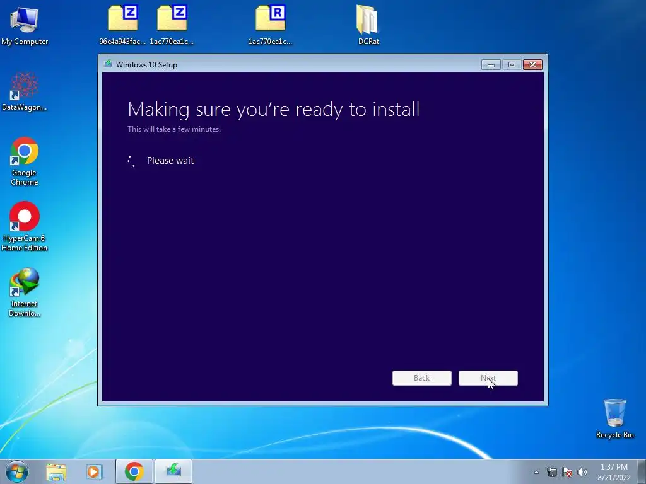Click "This will take a few minutes."
Image resolution: width=646 pixels, height=484 pixels.
pos(174,129)
